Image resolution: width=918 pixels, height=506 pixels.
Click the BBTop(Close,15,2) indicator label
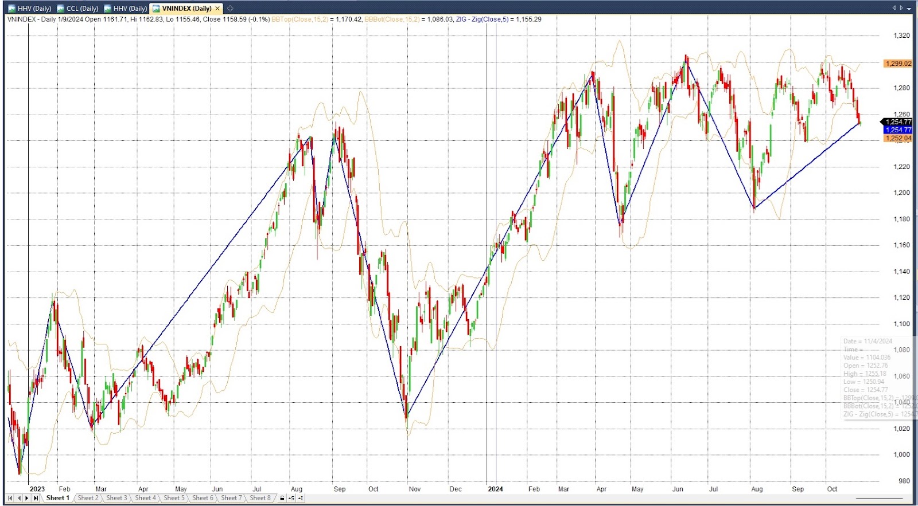point(300,19)
